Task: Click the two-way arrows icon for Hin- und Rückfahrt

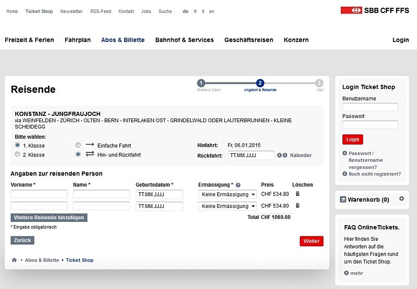Action: point(90,154)
